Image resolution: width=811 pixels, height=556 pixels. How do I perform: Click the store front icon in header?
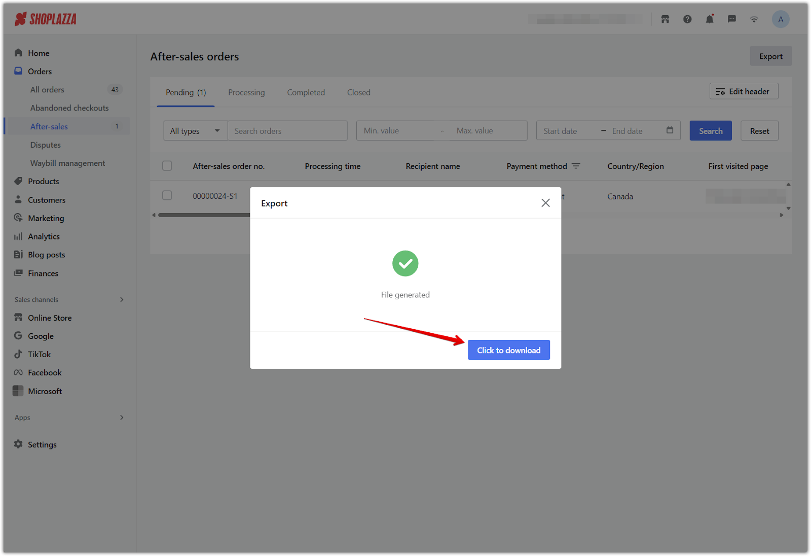(x=665, y=19)
